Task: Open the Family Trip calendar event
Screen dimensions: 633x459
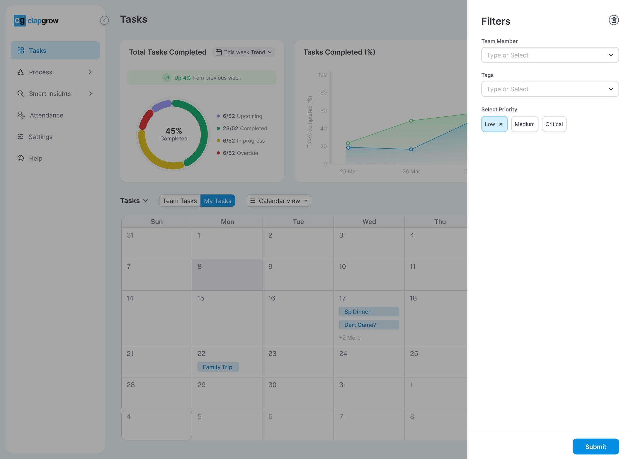Action: (x=218, y=367)
